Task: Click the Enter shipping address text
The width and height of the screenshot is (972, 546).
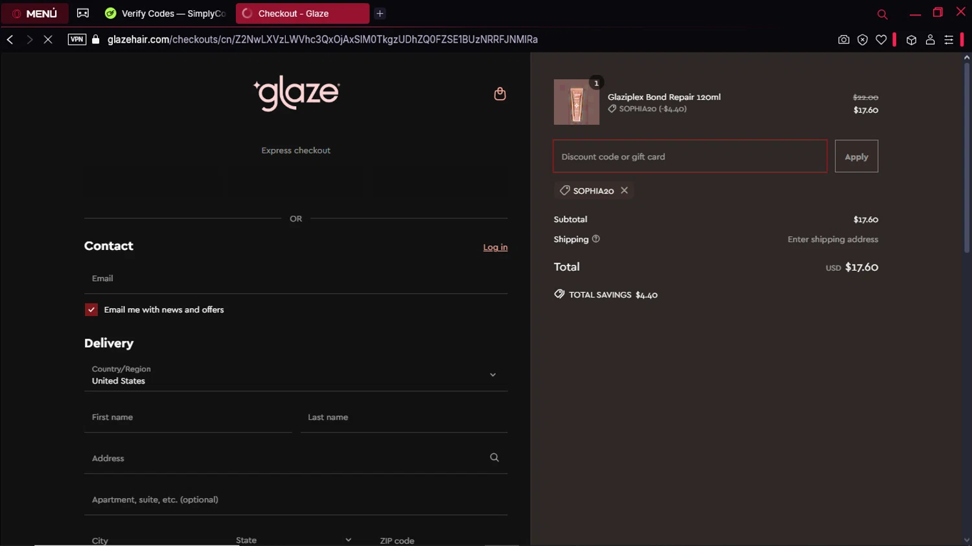Action: click(833, 239)
